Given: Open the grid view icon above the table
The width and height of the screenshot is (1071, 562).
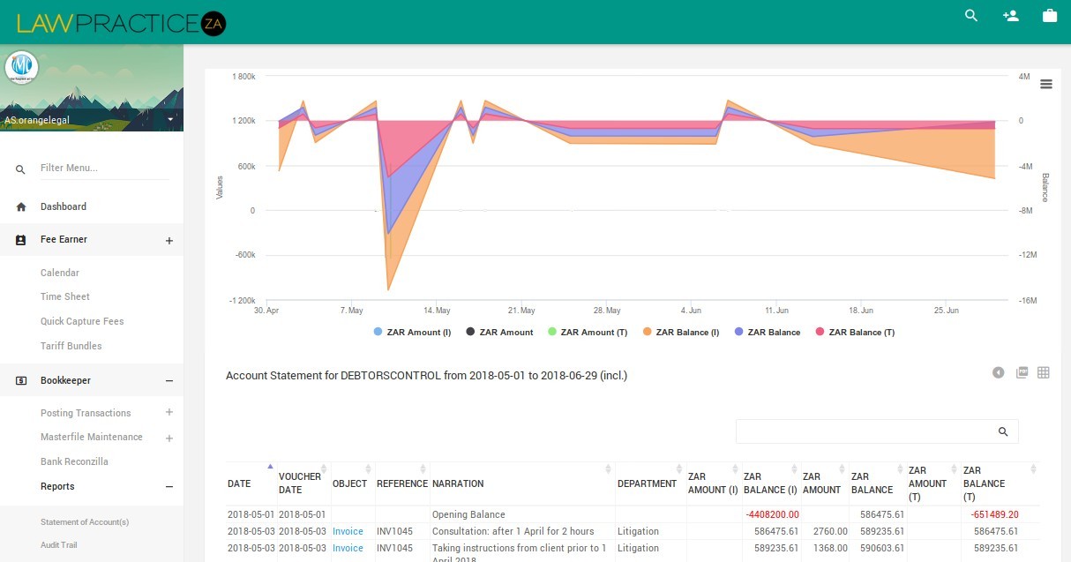Looking at the screenshot, I should (1044, 372).
